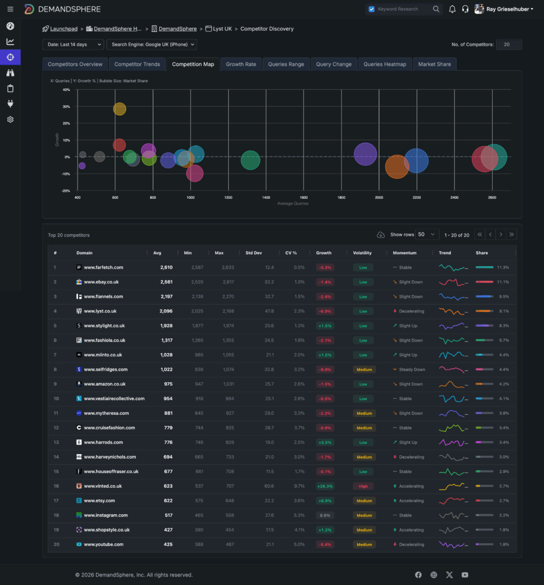Open the clipboard reports sidebar icon
The image size is (544, 585).
pyautogui.click(x=10, y=88)
